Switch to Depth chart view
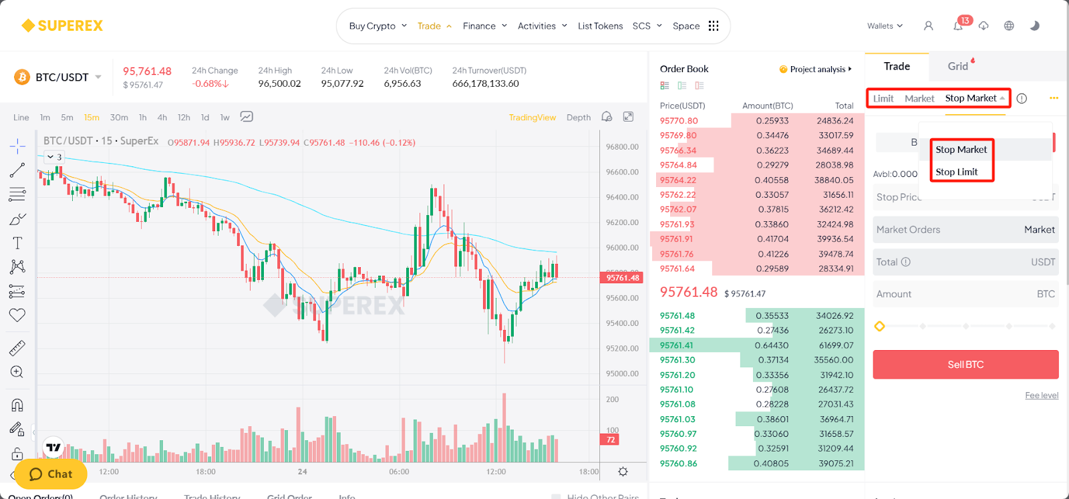1069x499 pixels. (x=579, y=117)
